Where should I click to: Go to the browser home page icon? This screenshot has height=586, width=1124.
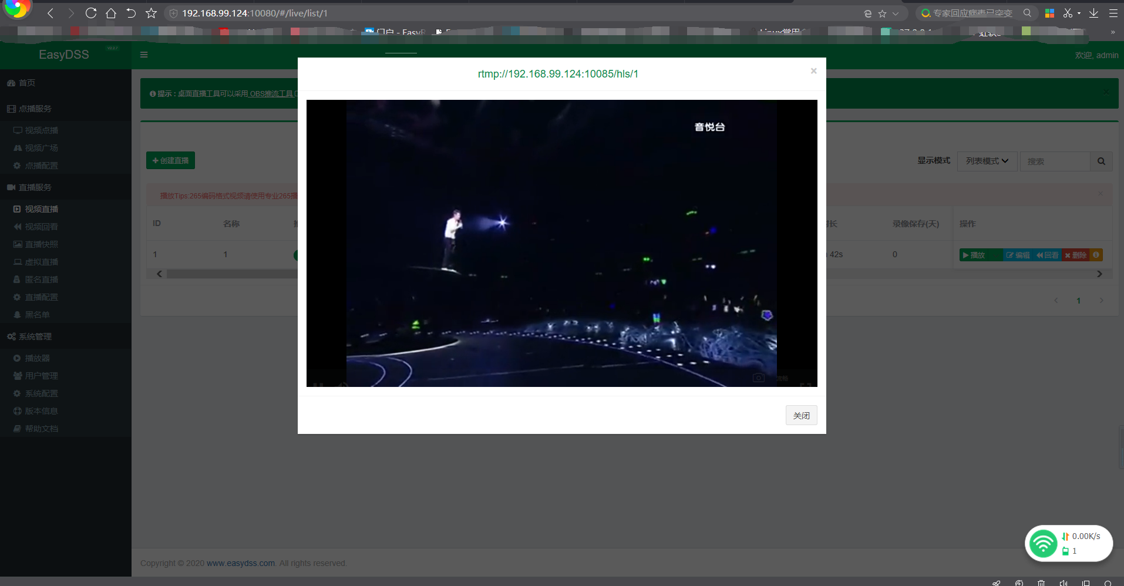tap(111, 13)
